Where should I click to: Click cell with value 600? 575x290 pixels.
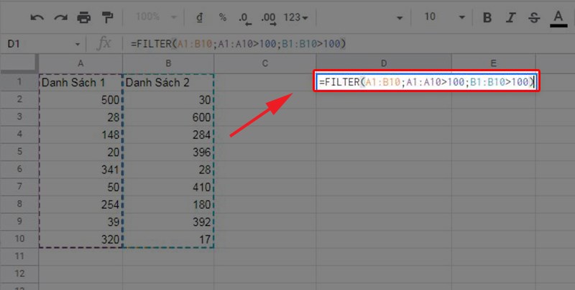(x=168, y=117)
